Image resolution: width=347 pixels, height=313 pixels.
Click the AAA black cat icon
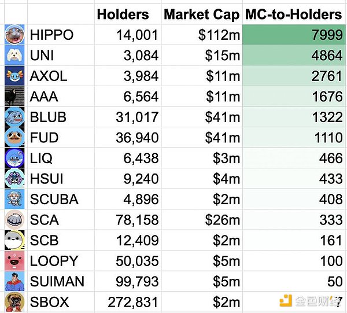point(14,96)
